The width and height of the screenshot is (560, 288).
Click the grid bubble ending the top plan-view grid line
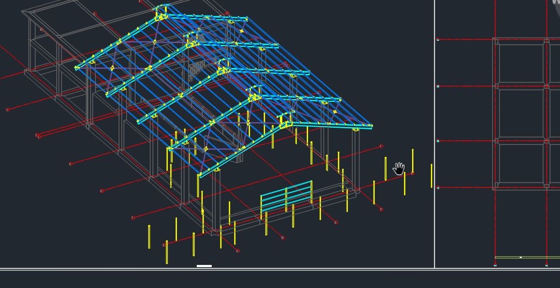click(438, 40)
